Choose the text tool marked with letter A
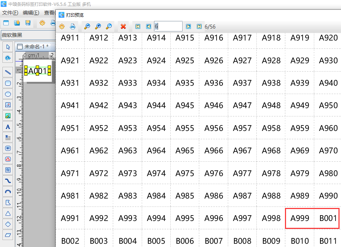Screen dimensions: 341x247 coord(8,127)
